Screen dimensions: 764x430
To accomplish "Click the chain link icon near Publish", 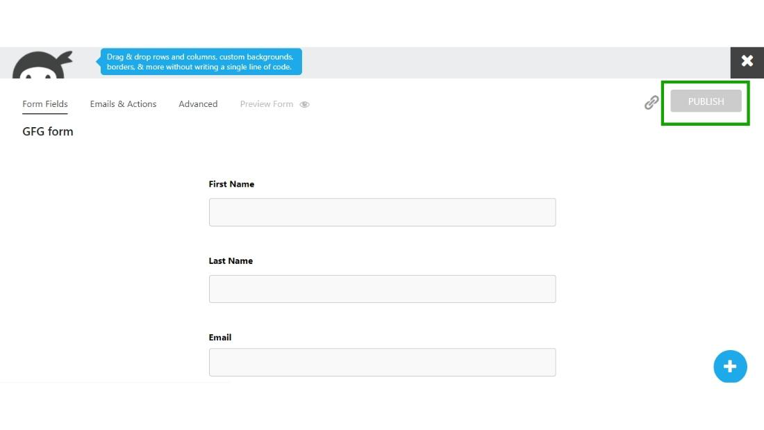I will [651, 103].
